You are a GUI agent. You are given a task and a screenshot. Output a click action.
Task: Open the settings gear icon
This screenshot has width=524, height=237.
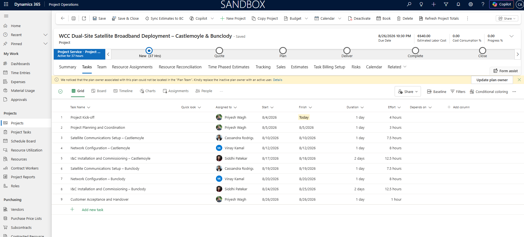tap(471, 4)
